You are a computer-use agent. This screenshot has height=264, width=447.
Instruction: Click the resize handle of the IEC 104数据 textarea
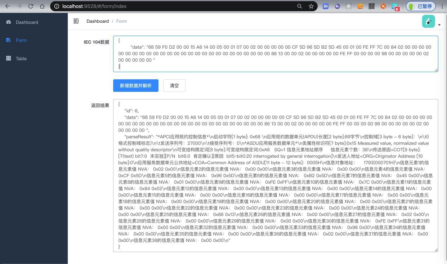[x=436, y=70]
